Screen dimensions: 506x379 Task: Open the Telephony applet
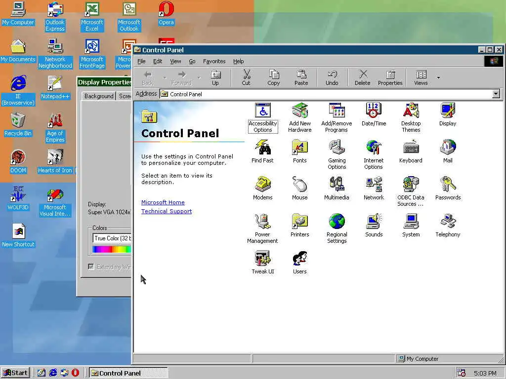(x=448, y=226)
